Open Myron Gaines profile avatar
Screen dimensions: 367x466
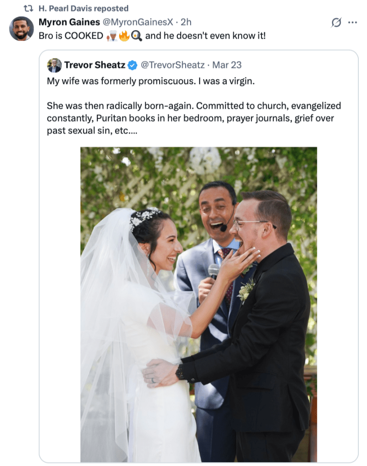point(21,29)
